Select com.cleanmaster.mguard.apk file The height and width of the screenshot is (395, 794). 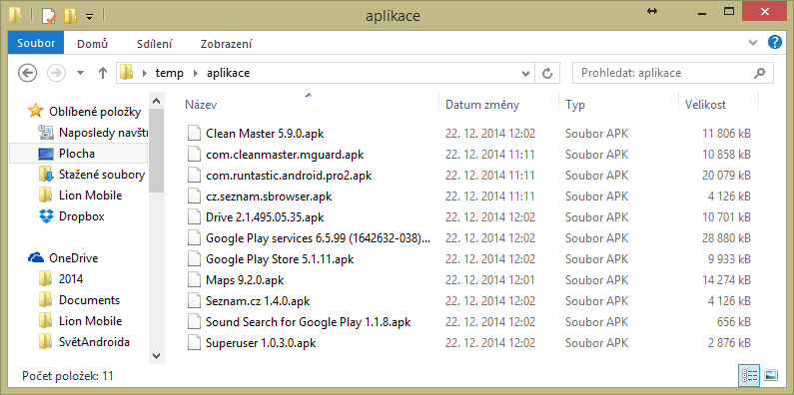coord(285,155)
